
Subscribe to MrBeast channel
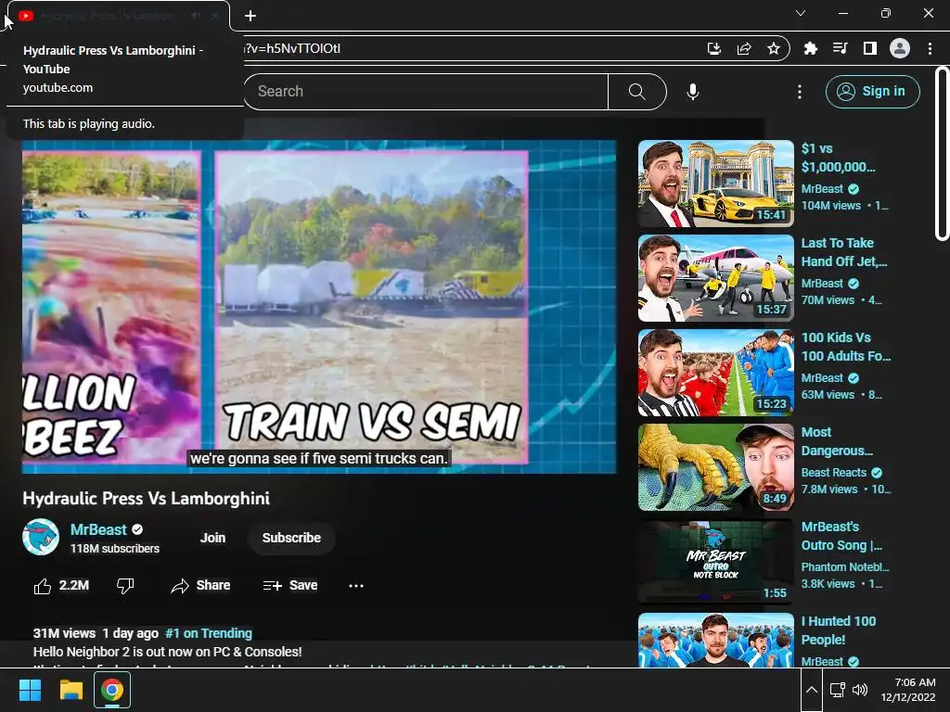click(291, 538)
